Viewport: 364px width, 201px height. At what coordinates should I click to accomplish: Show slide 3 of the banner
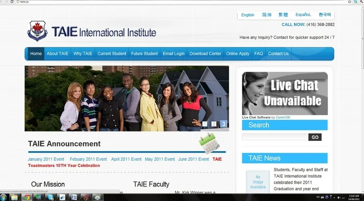224,124
